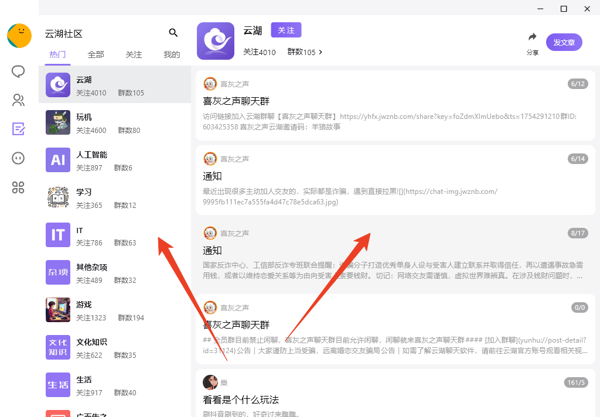The image size is (600, 417).
Task: Toggle the 关注 follow button for 云湖
Action: pyautogui.click(x=286, y=30)
